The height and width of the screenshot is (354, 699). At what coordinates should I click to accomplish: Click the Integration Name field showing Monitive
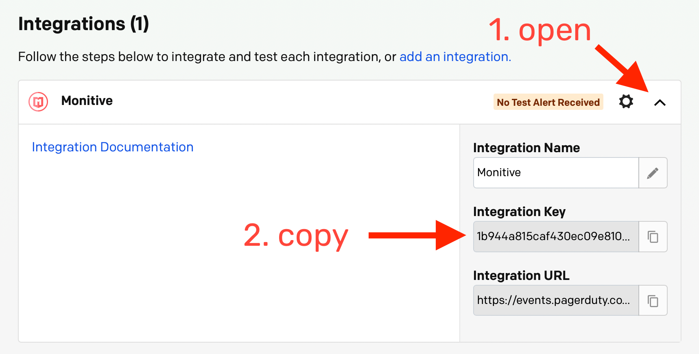click(556, 173)
